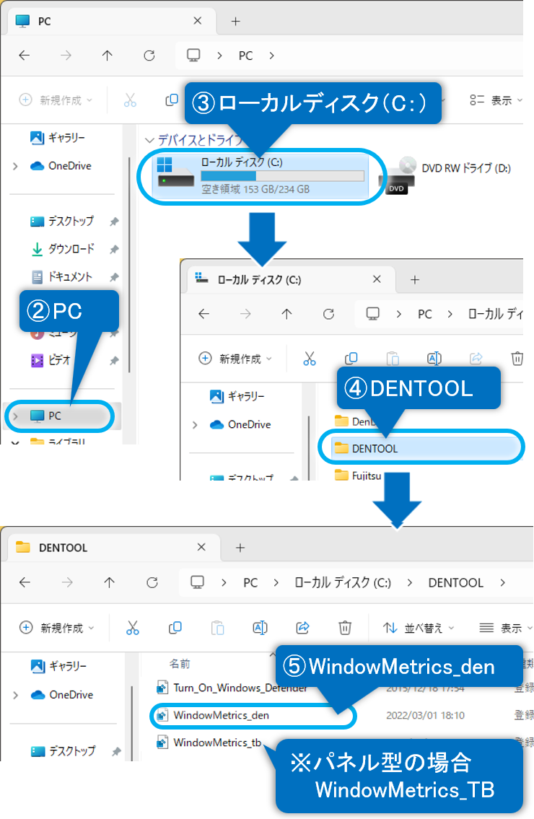Select the WindowMetrics_den file
The width and height of the screenshot is (534, 819).
tap(221, 715)
